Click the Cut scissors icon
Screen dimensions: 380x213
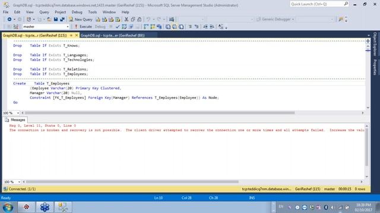pyautogui.click(x=126, y=20)
